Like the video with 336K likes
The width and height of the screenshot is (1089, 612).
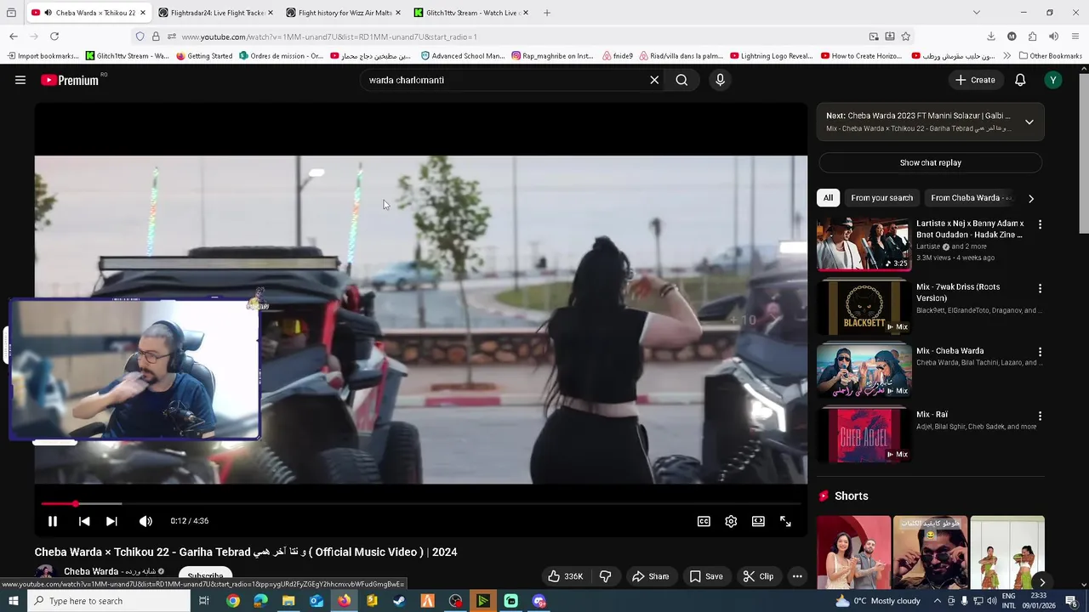566,576
